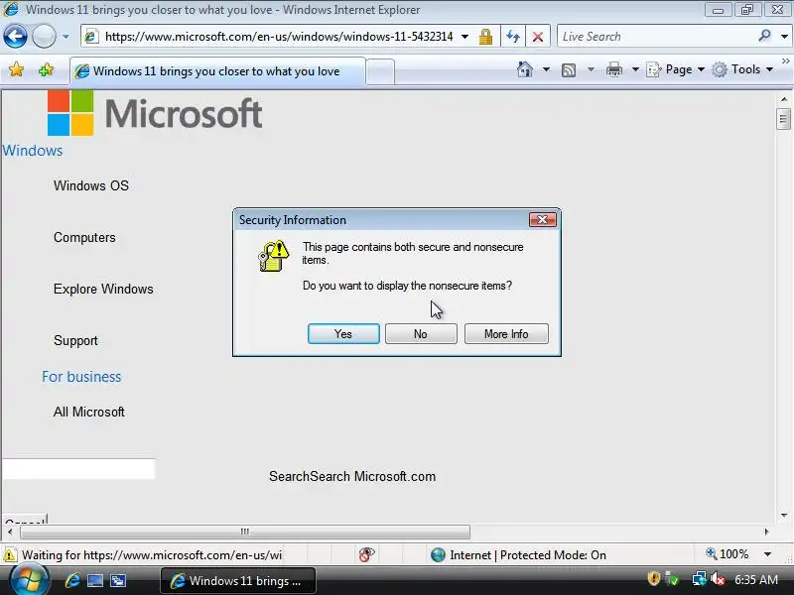This screenshot has height=595, width=794.
Task: Print the page with printer icon
Action: 614,69
